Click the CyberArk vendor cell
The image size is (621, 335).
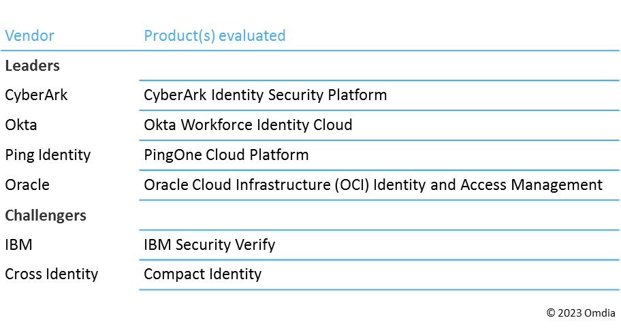point(37,95)
